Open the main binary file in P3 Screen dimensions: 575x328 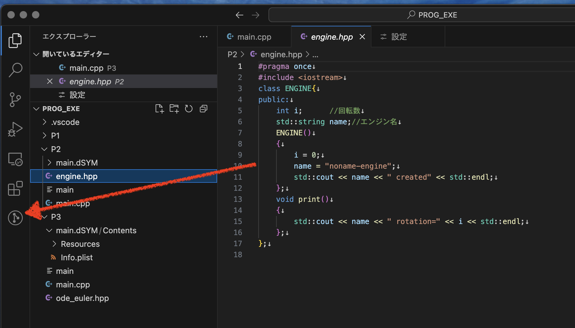(124, 271)
